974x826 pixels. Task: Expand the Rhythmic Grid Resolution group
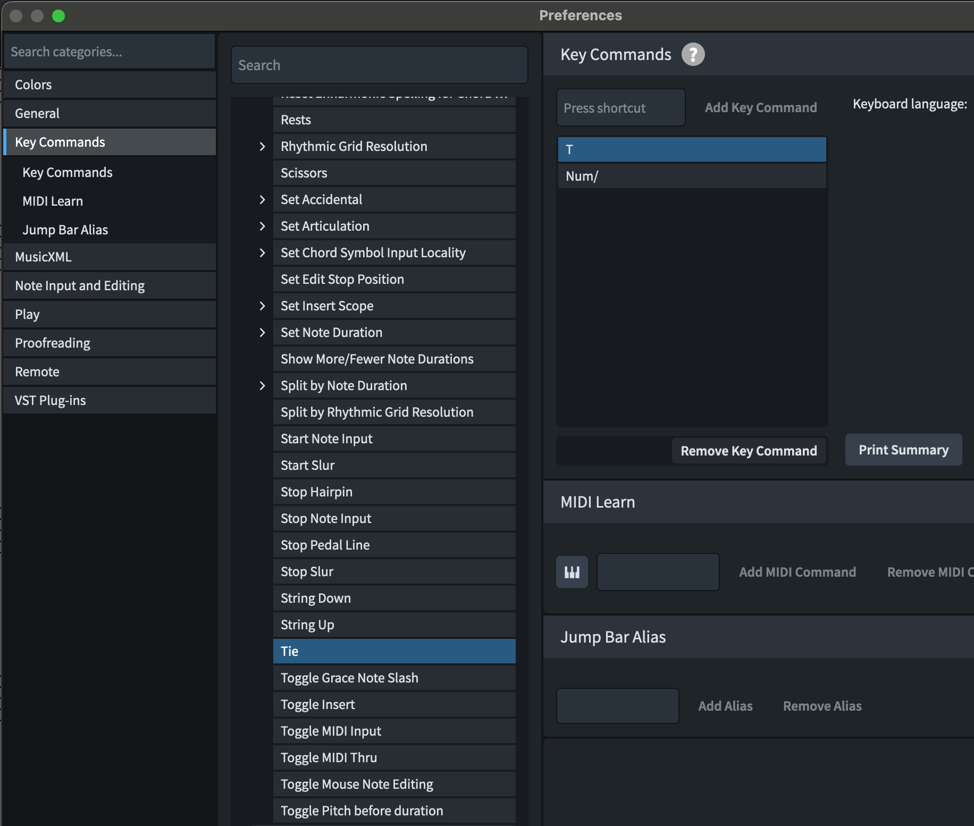point(262,146)
